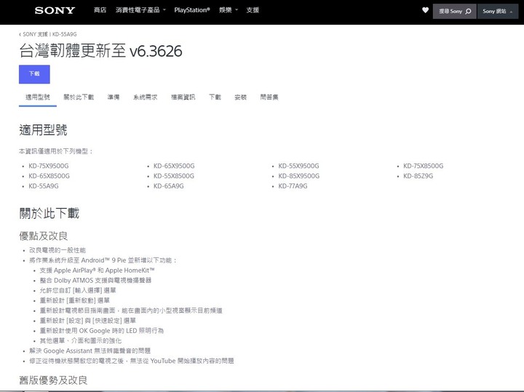Click the 搜尋 Sony search field

pos(454,12)
